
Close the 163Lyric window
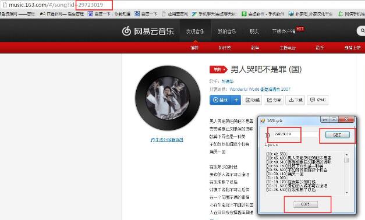[x=346, y=120]
